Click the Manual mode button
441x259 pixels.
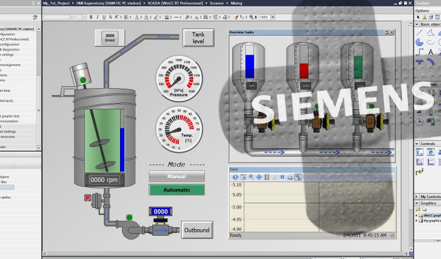tap(176, 176)
